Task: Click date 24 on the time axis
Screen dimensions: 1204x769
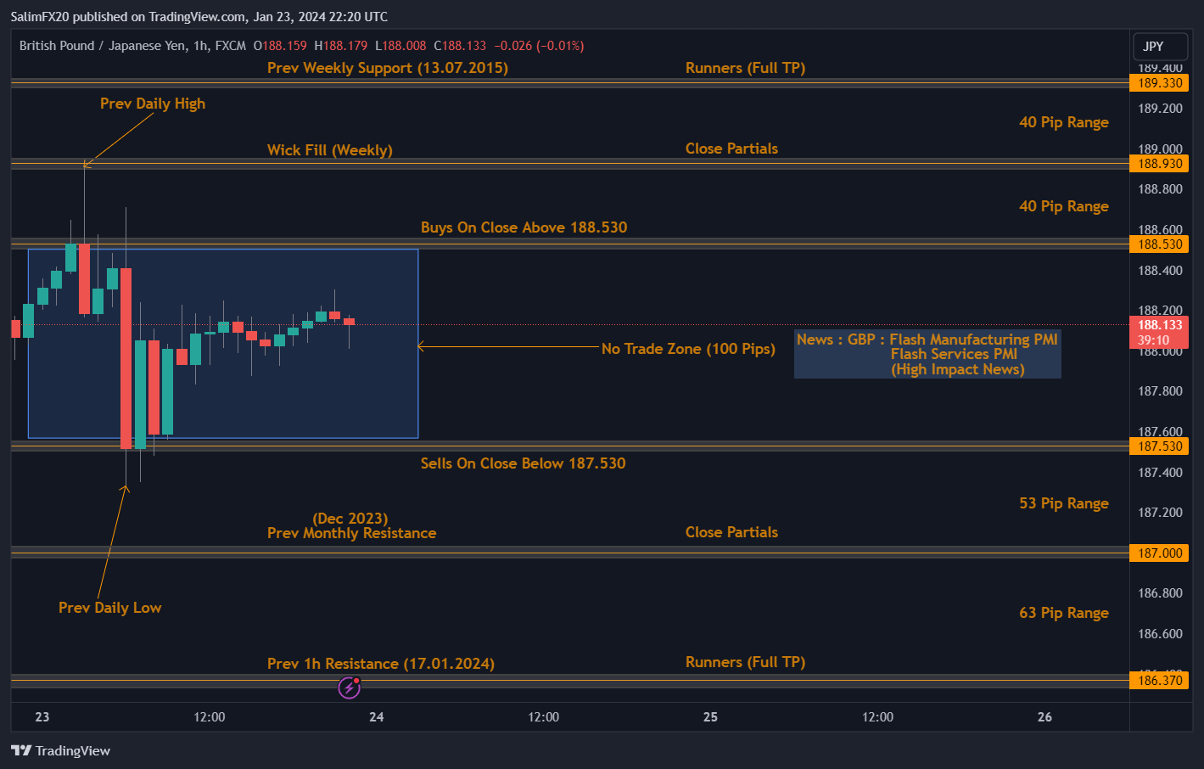Action: coord(376,717)
